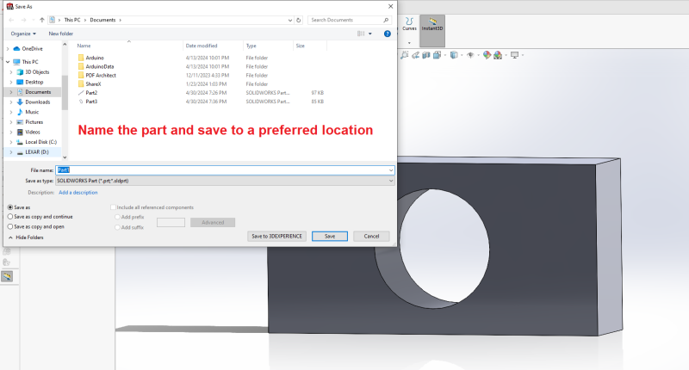Click the Save button

(x=330, y=236)
